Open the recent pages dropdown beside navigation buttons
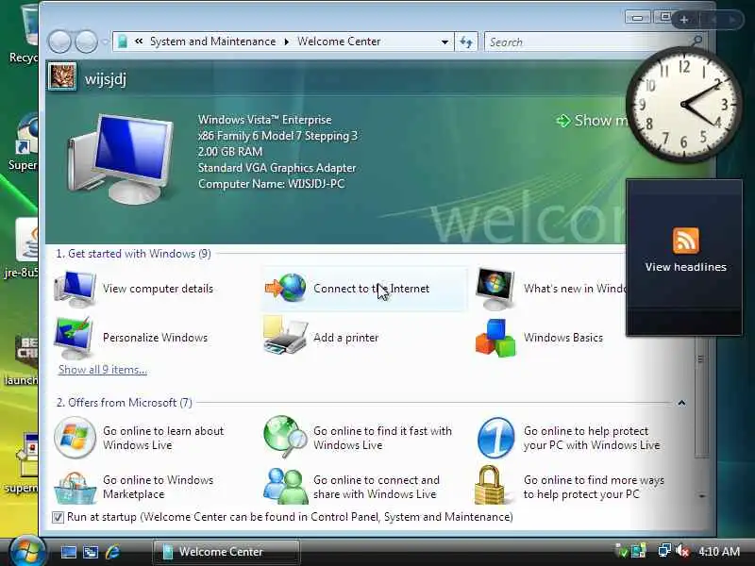Screen dimensions: 755x566 (105, 42)
